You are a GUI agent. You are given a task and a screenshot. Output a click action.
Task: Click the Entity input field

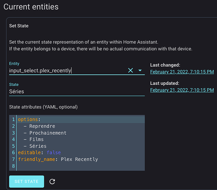68,70
